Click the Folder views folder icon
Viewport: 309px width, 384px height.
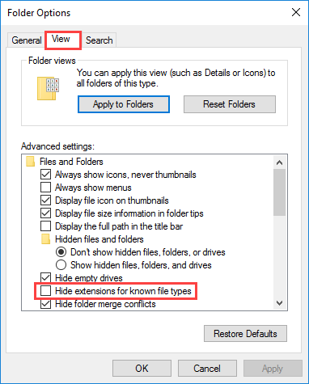(x=48, y=89)
